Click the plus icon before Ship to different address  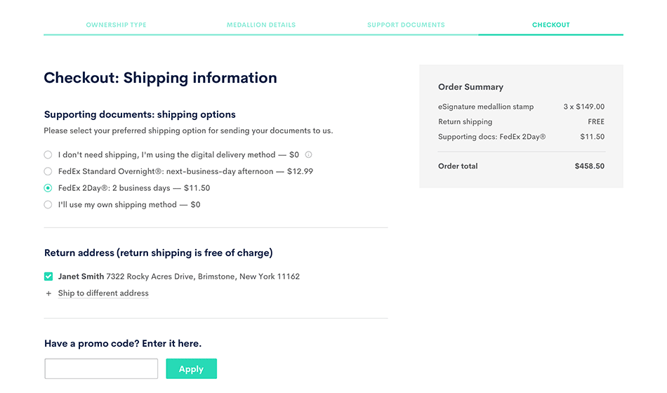pyautogui.click(x=48, y=293)
